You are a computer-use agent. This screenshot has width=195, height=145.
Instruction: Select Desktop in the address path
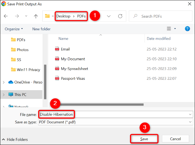click(63, 16)
